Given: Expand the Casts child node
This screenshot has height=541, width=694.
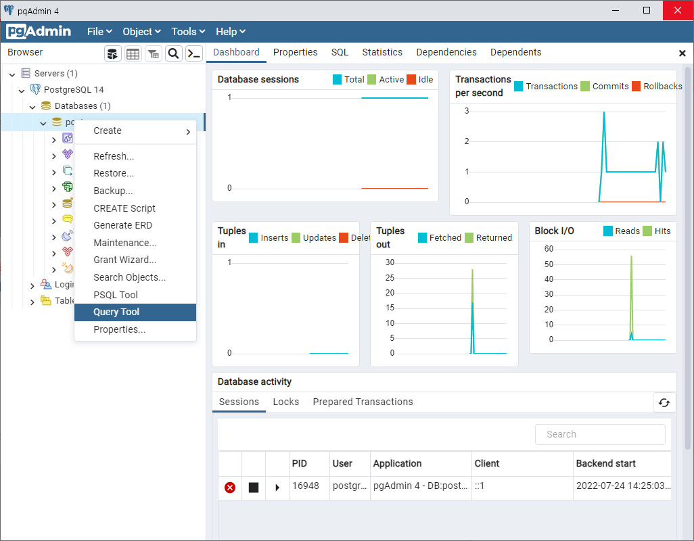Looking at the screenshot, I should 54,140.
